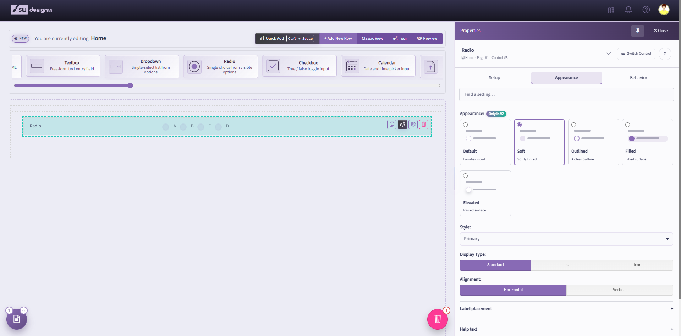Screen dimensions: 681x336
Task: Choose the Elevated appearance option
Action: [x=485, y=193]
